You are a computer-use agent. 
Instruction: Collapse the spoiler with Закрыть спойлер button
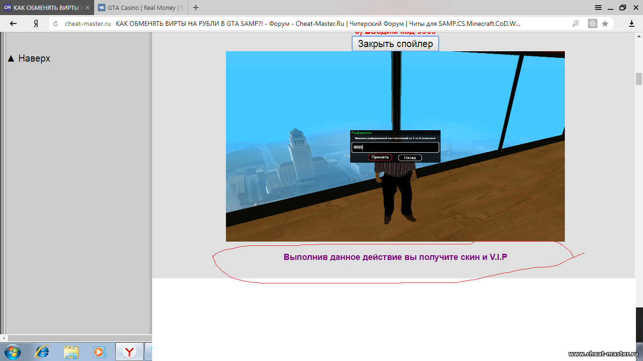(395, 44)
